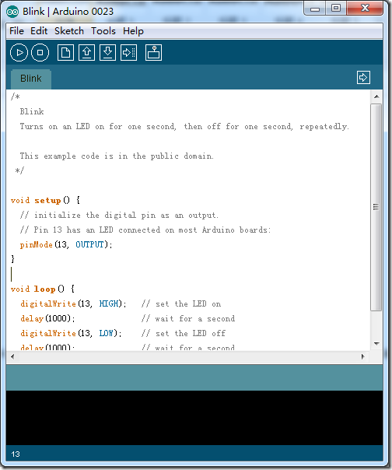Click the horizontal scrollbar left arrow
The height and width of the screenshot is (470, 392).
pyautogui.click(x=12, y=356)
